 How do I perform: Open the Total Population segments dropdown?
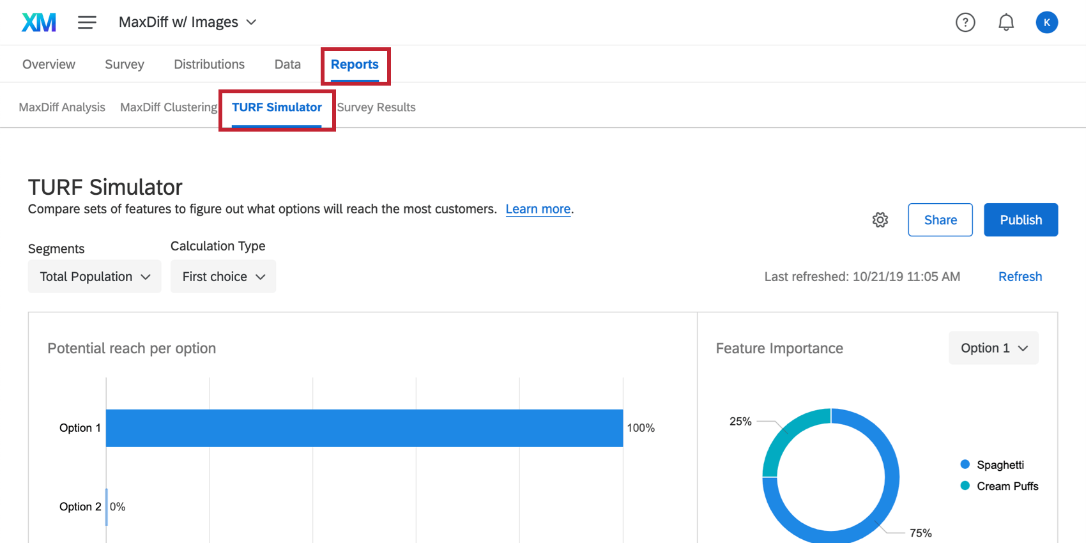pyautogui.click(x=95, y=277)
